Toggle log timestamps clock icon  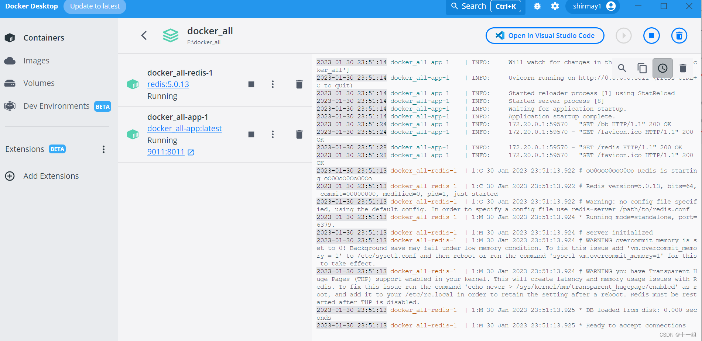tap(662, 68)
